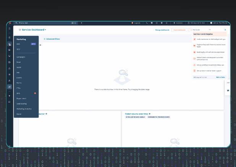236x167 pixels.
Task: Click the invite teammates trial guide item
Action: pos(210,39)
